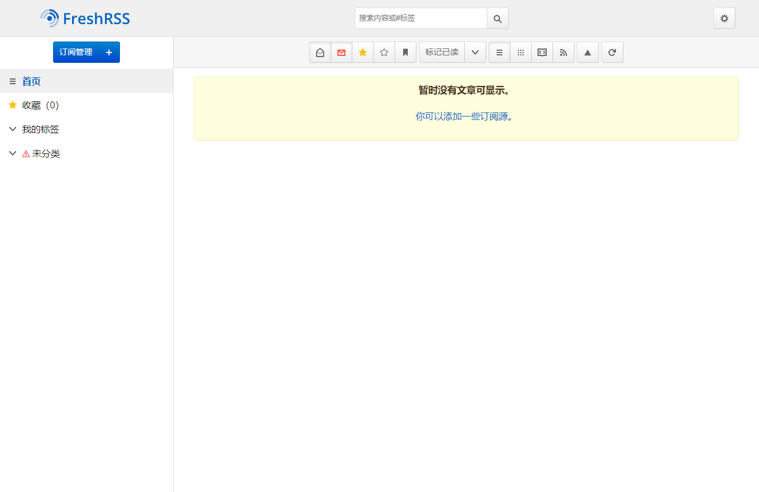Toggle showing unread articles (red envelope icon)

click(341, 52)
